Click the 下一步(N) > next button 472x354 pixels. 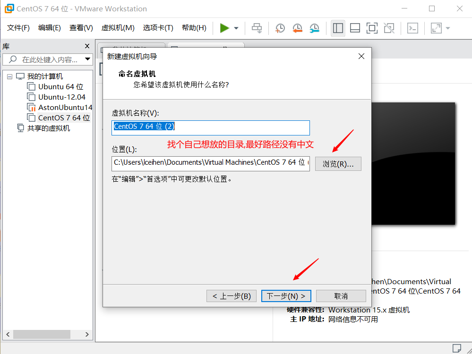tap(286, 296)
